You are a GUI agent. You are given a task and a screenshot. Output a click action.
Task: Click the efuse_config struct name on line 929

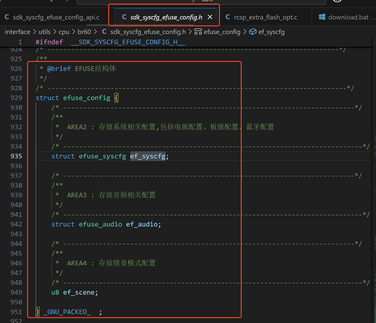click(87, 98)
